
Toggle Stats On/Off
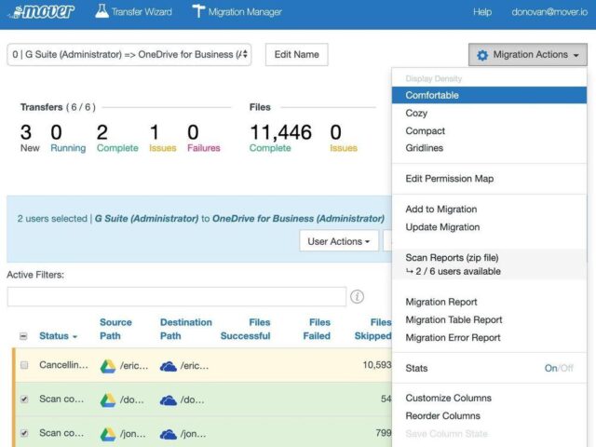559,368
